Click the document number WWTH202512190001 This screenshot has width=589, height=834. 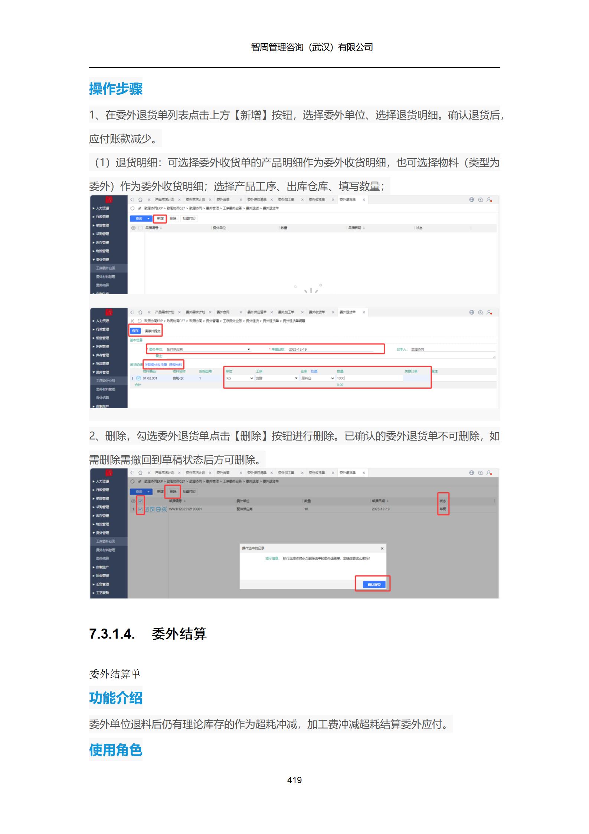[x=186, y=509]
